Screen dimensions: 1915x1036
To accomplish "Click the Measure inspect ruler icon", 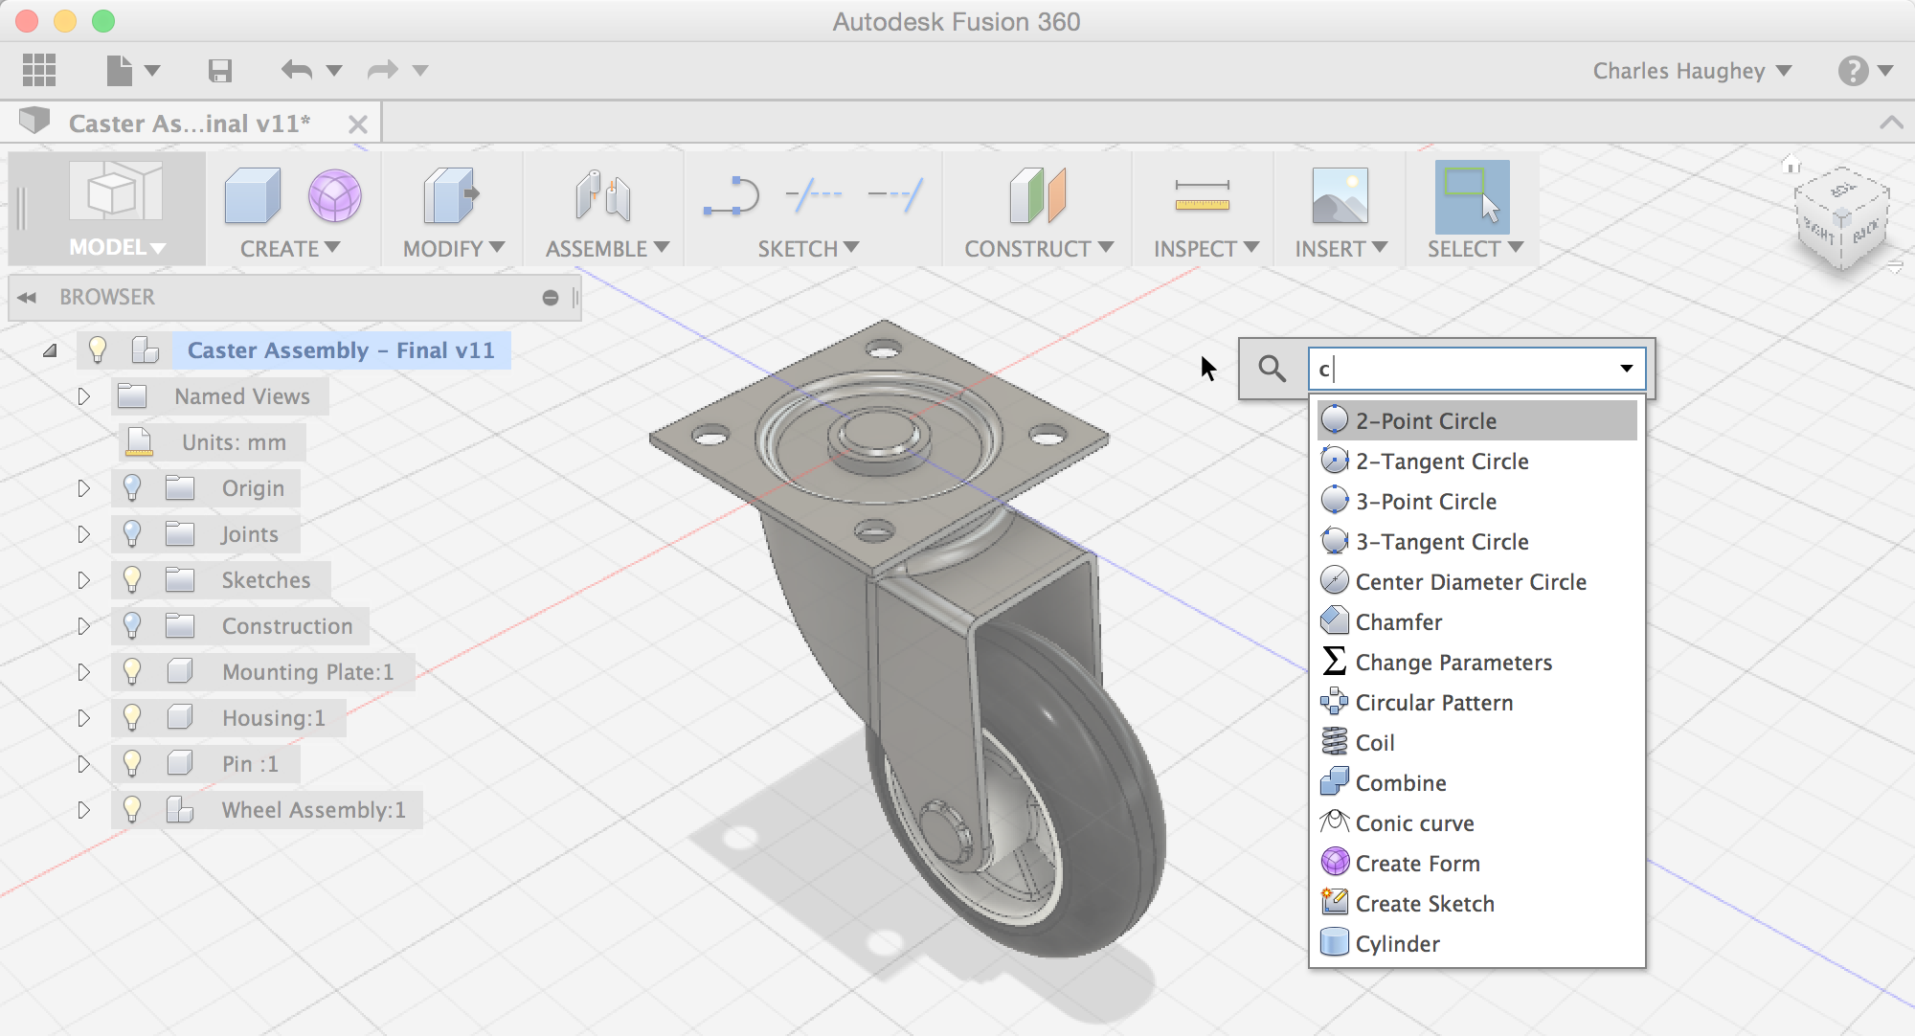I will coord(1202,196).
